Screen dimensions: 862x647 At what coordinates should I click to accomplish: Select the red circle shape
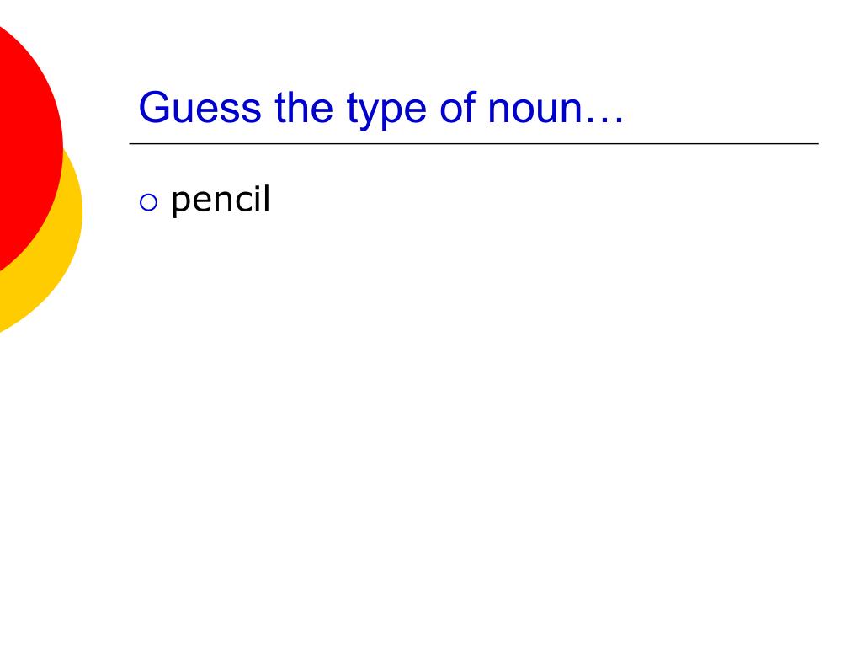(28, 147)
